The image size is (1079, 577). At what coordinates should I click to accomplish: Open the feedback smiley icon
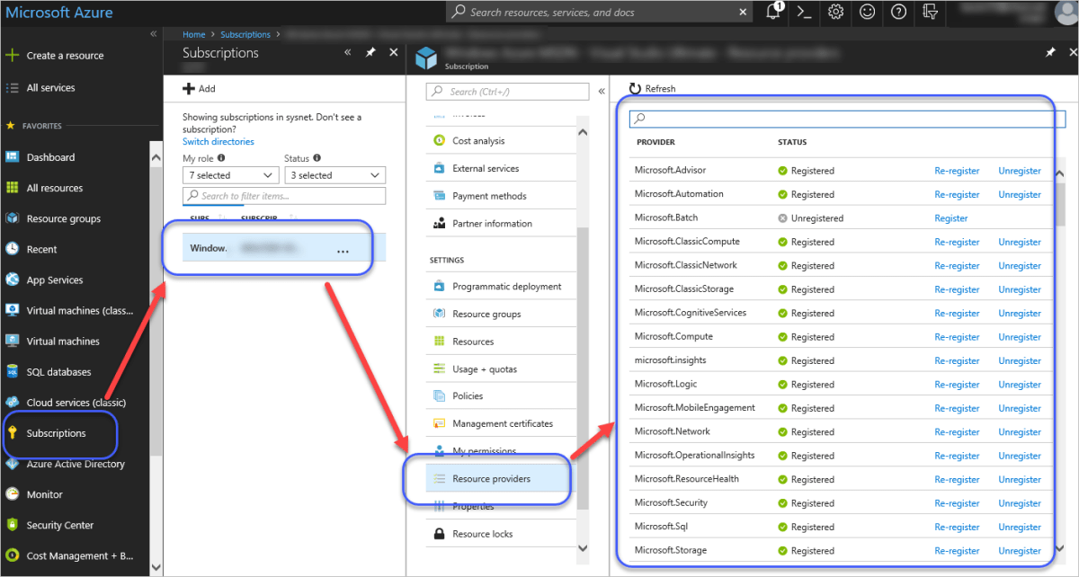pyautogui.click(x=867, y=12)
